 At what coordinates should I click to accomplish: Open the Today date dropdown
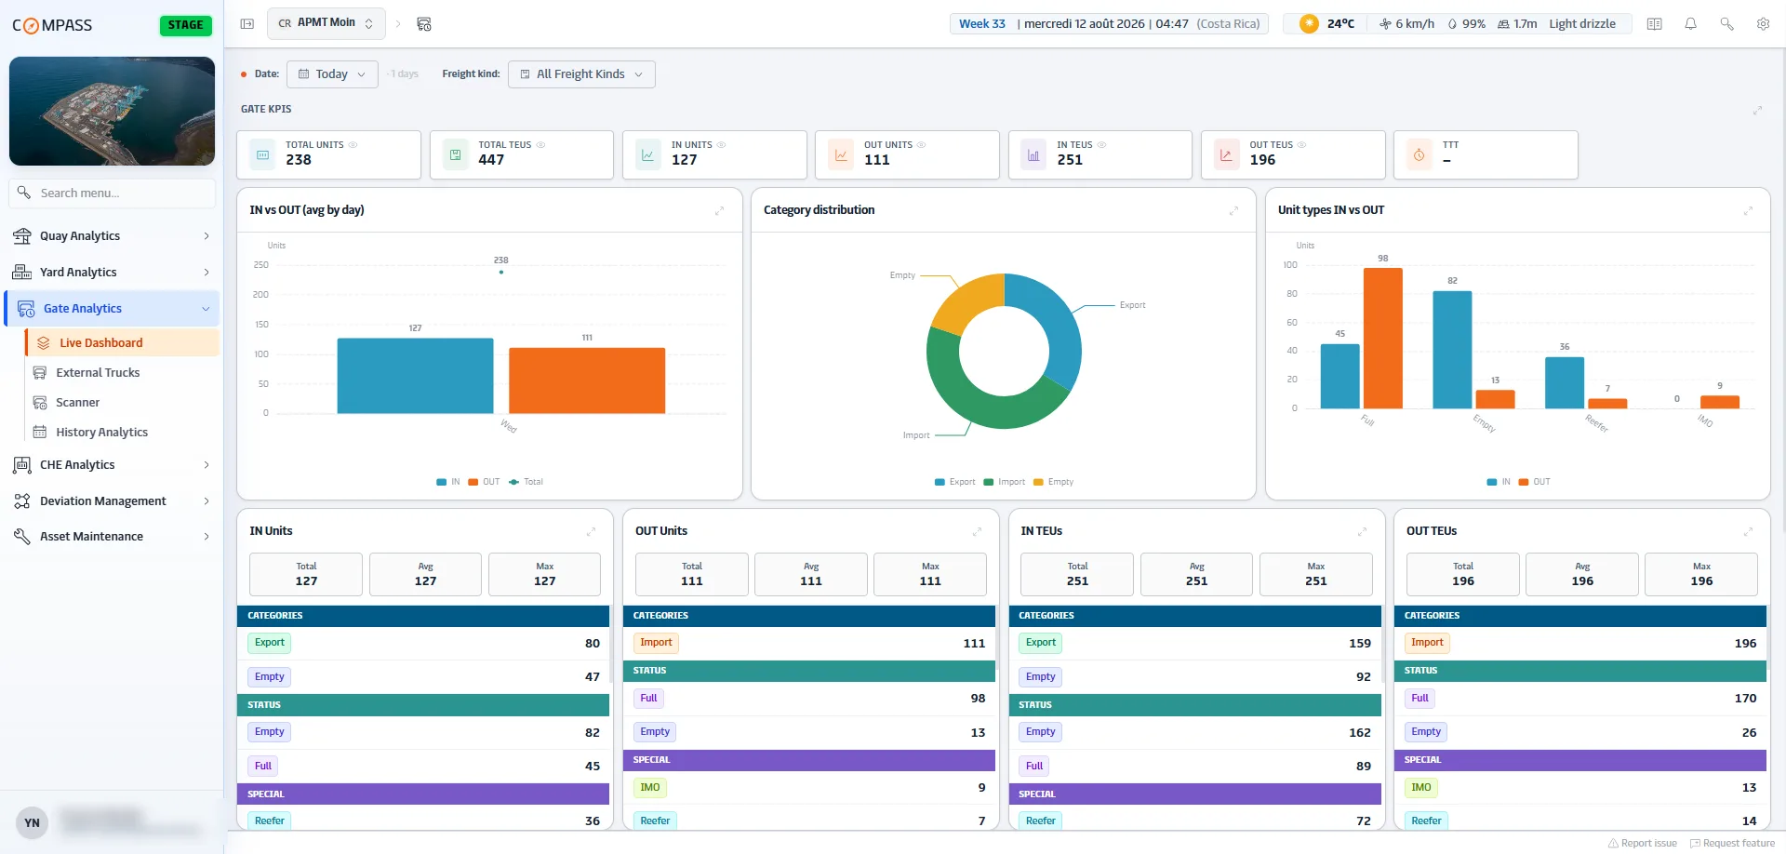pyautogui.click(x=332, y=74)
